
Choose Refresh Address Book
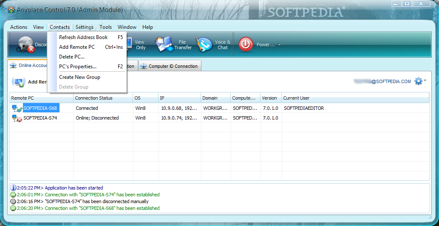(87, 37)
